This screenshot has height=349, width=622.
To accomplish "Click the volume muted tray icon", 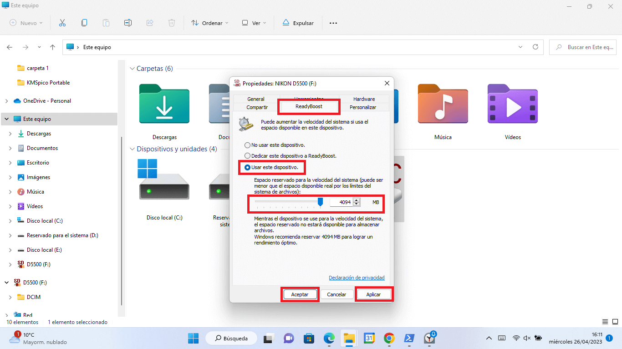I will click(x=527, y=338).
